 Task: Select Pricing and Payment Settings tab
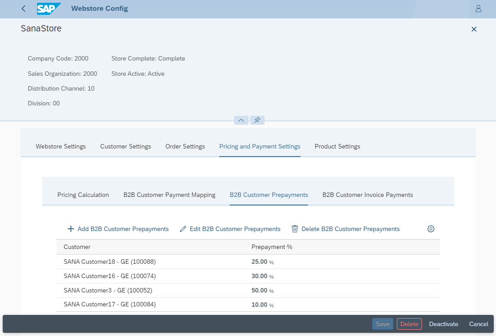point(260,147)
